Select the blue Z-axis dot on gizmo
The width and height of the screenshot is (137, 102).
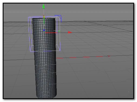click(x=44, y=30)
